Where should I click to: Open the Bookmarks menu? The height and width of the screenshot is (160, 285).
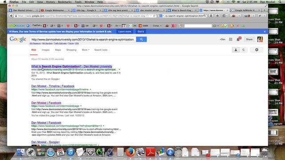[x=65, y=2]
